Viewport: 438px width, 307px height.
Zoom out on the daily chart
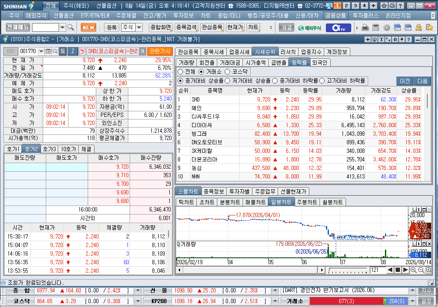pyautogui.click(x=421, y=270)
